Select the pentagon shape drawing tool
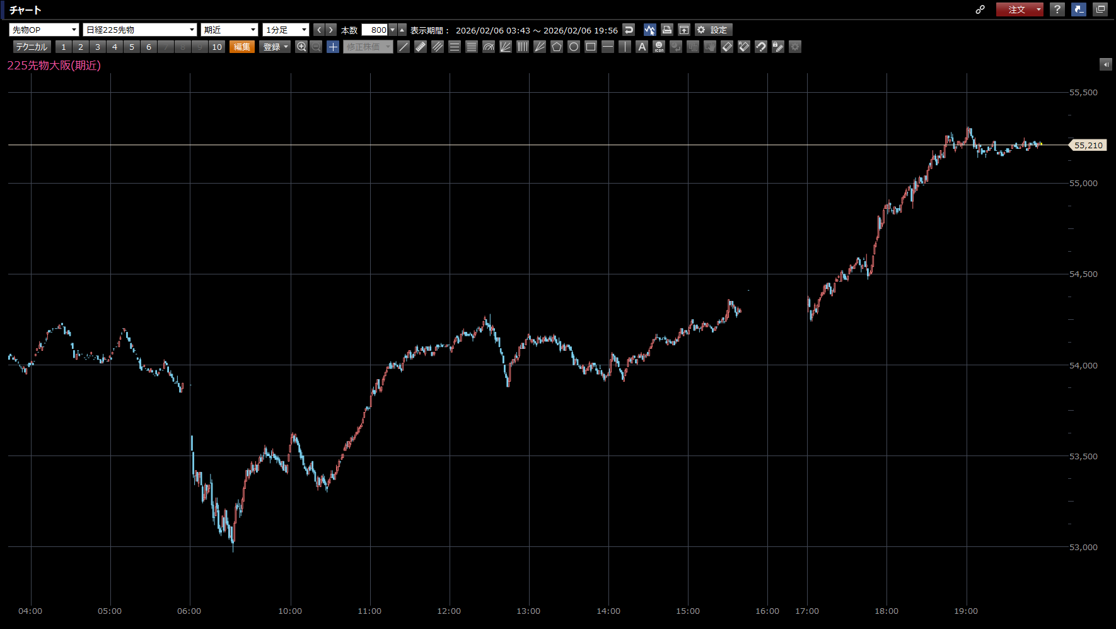Viewport: 1116px width, 629px height. point(557,47)
